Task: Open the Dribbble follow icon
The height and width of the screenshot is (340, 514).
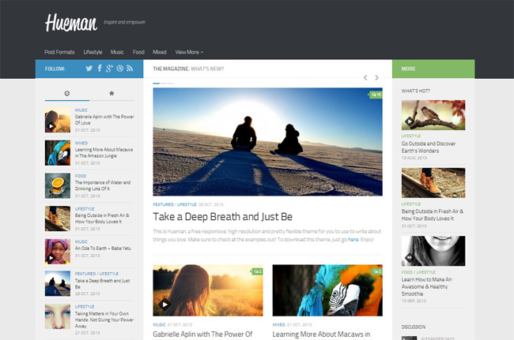Action: click(120, 69)
